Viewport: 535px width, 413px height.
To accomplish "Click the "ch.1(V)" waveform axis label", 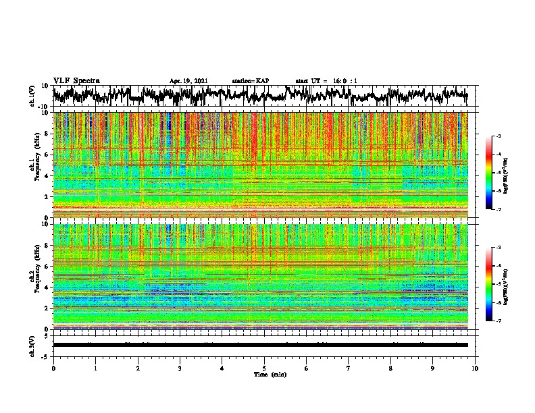I will [32, 96].
